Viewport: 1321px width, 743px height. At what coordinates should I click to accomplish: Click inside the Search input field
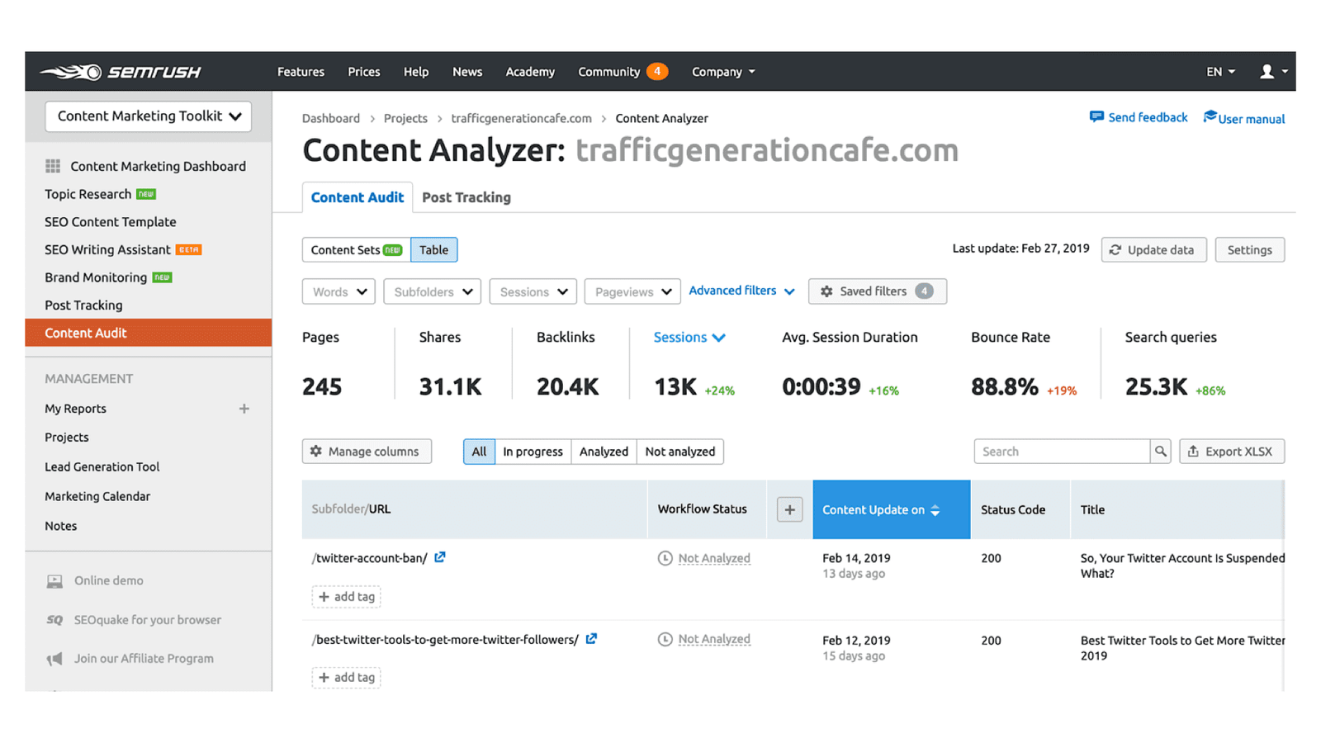pyautogui.click(x=1057, y=451)
